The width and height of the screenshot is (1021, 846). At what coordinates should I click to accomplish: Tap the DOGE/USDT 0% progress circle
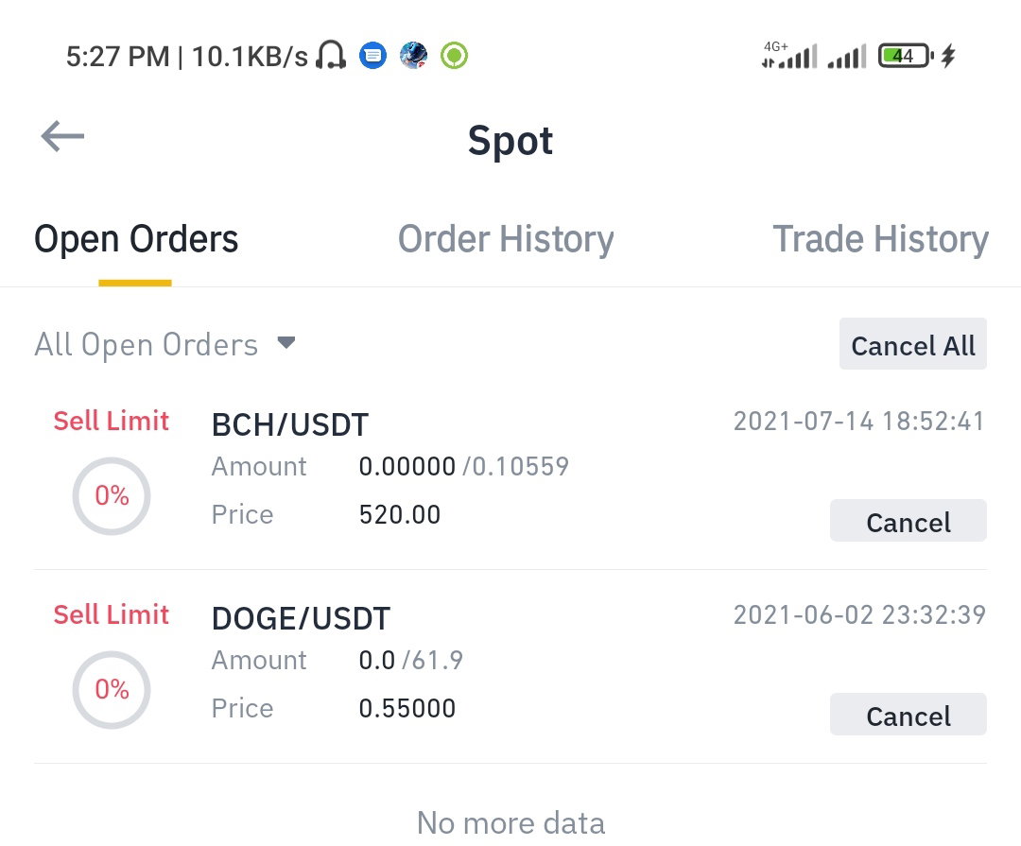click(x=112, y=690)
